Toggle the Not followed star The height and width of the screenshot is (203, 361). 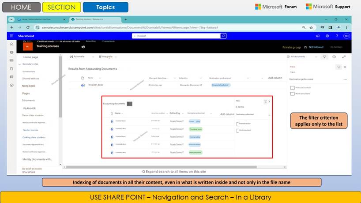pos(305,47)
